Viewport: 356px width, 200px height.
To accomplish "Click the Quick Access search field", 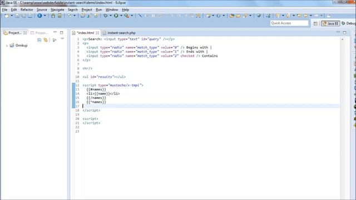I will click(x=289, y=23).
